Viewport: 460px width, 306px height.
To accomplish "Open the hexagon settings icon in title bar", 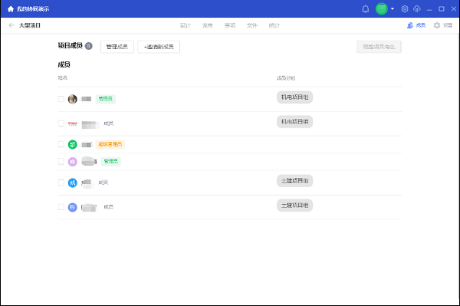I will click(405, 8).
